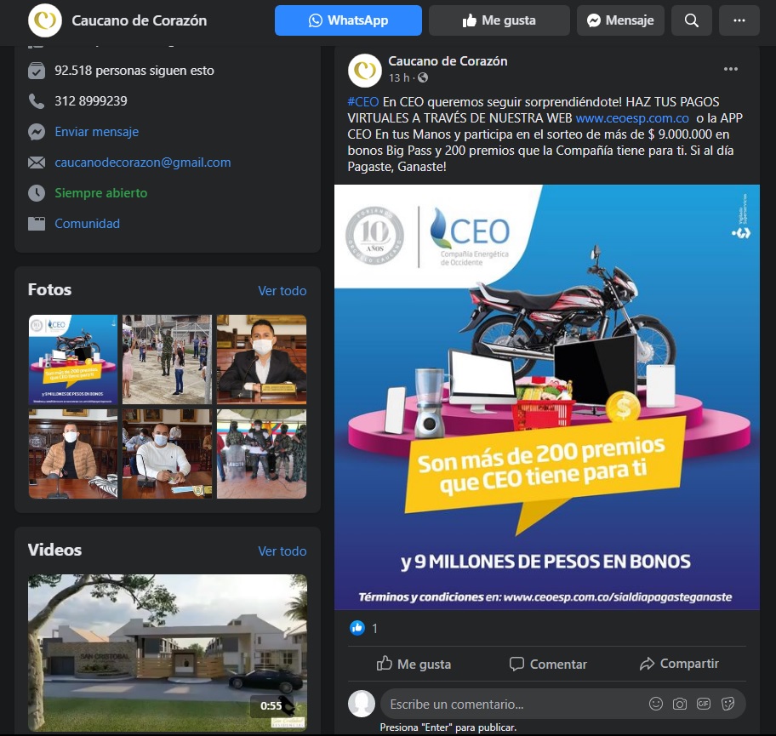Click the 92.518 personas siguen esto text
This screenshot has height=736, width=776.
(134, 71)
